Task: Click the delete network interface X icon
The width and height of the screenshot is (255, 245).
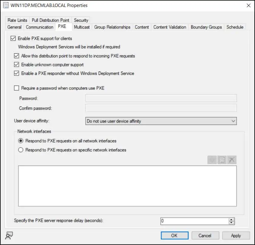Action: coord(232,160)
